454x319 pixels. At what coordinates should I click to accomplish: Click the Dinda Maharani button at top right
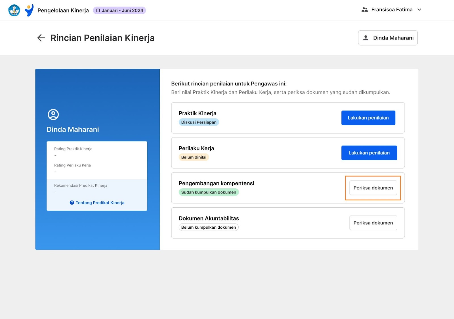tap(388, 38)
